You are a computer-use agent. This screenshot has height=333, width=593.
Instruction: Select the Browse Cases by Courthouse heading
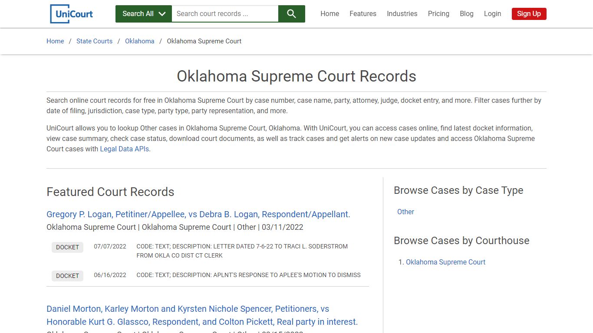pos(461,241)
